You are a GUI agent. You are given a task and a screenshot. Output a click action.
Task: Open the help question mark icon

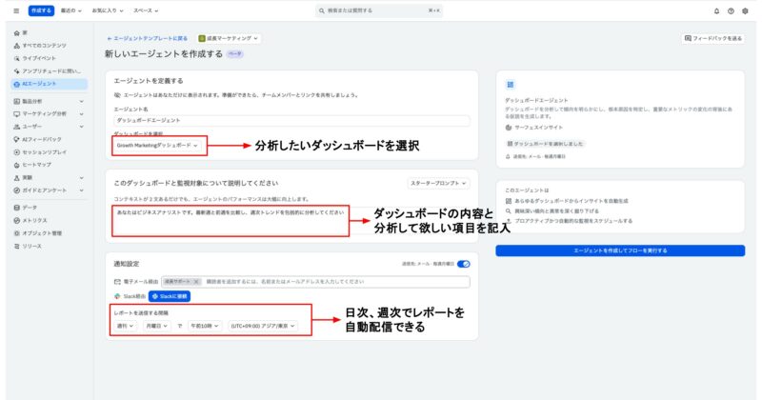coord(731,10)
